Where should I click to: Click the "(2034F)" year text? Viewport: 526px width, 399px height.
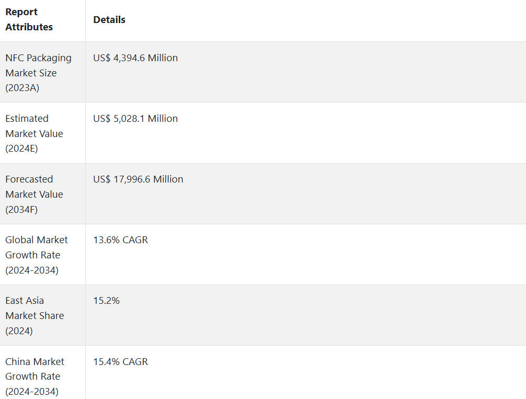click(x=21, y=209)
